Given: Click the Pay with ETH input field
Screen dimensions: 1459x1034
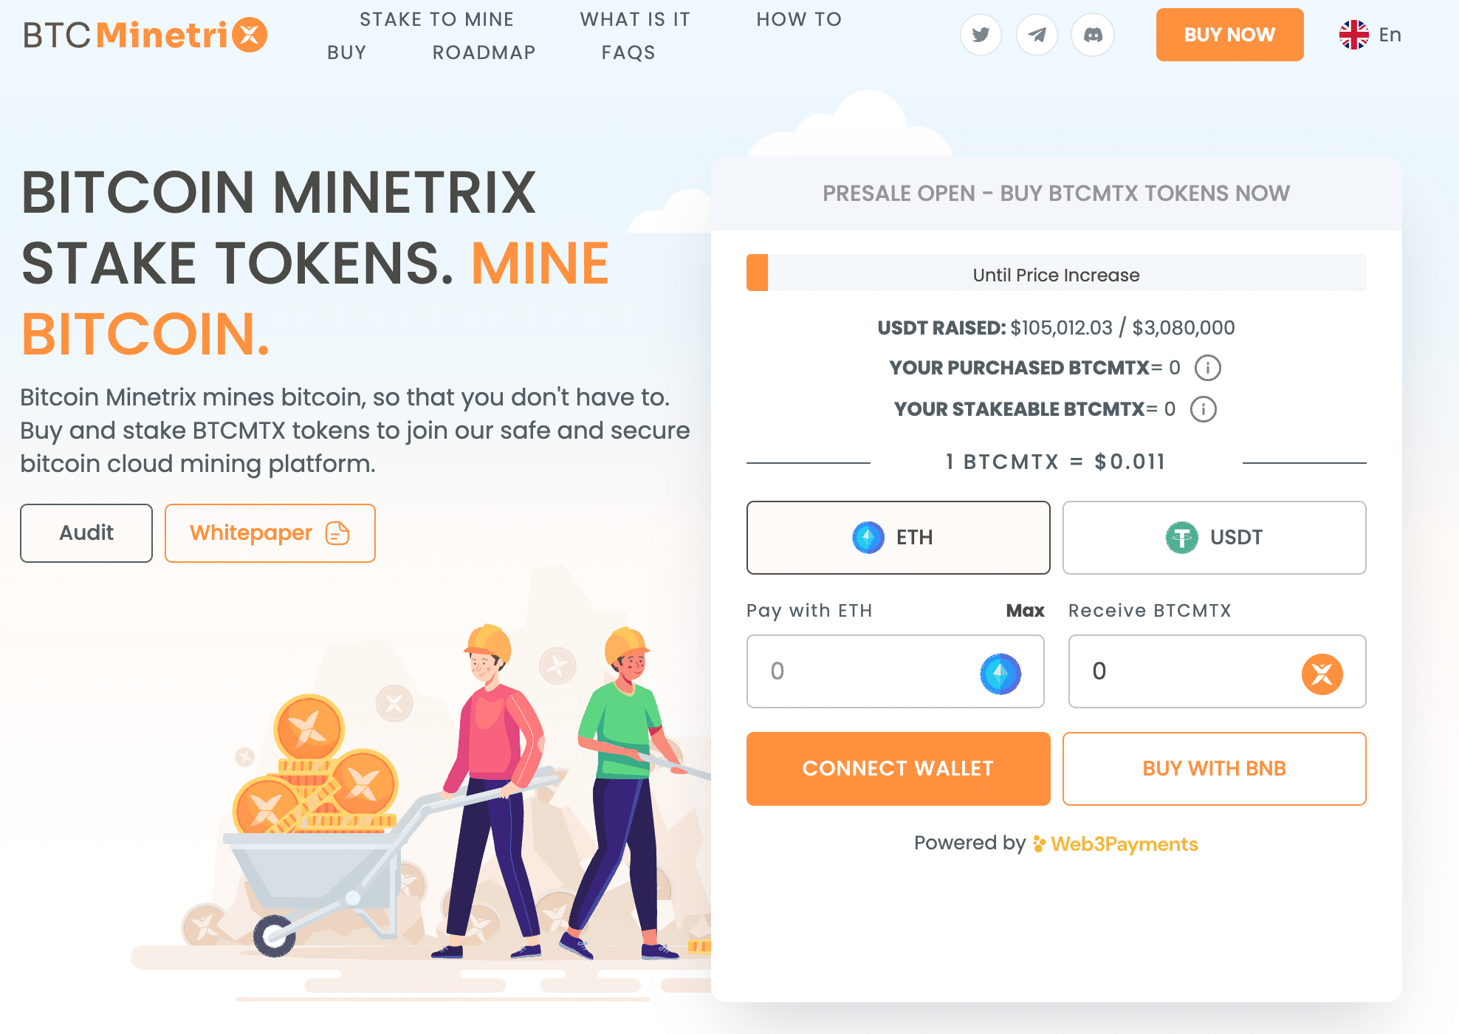Looking at the screenshot, I should click(x=895, y=671).
